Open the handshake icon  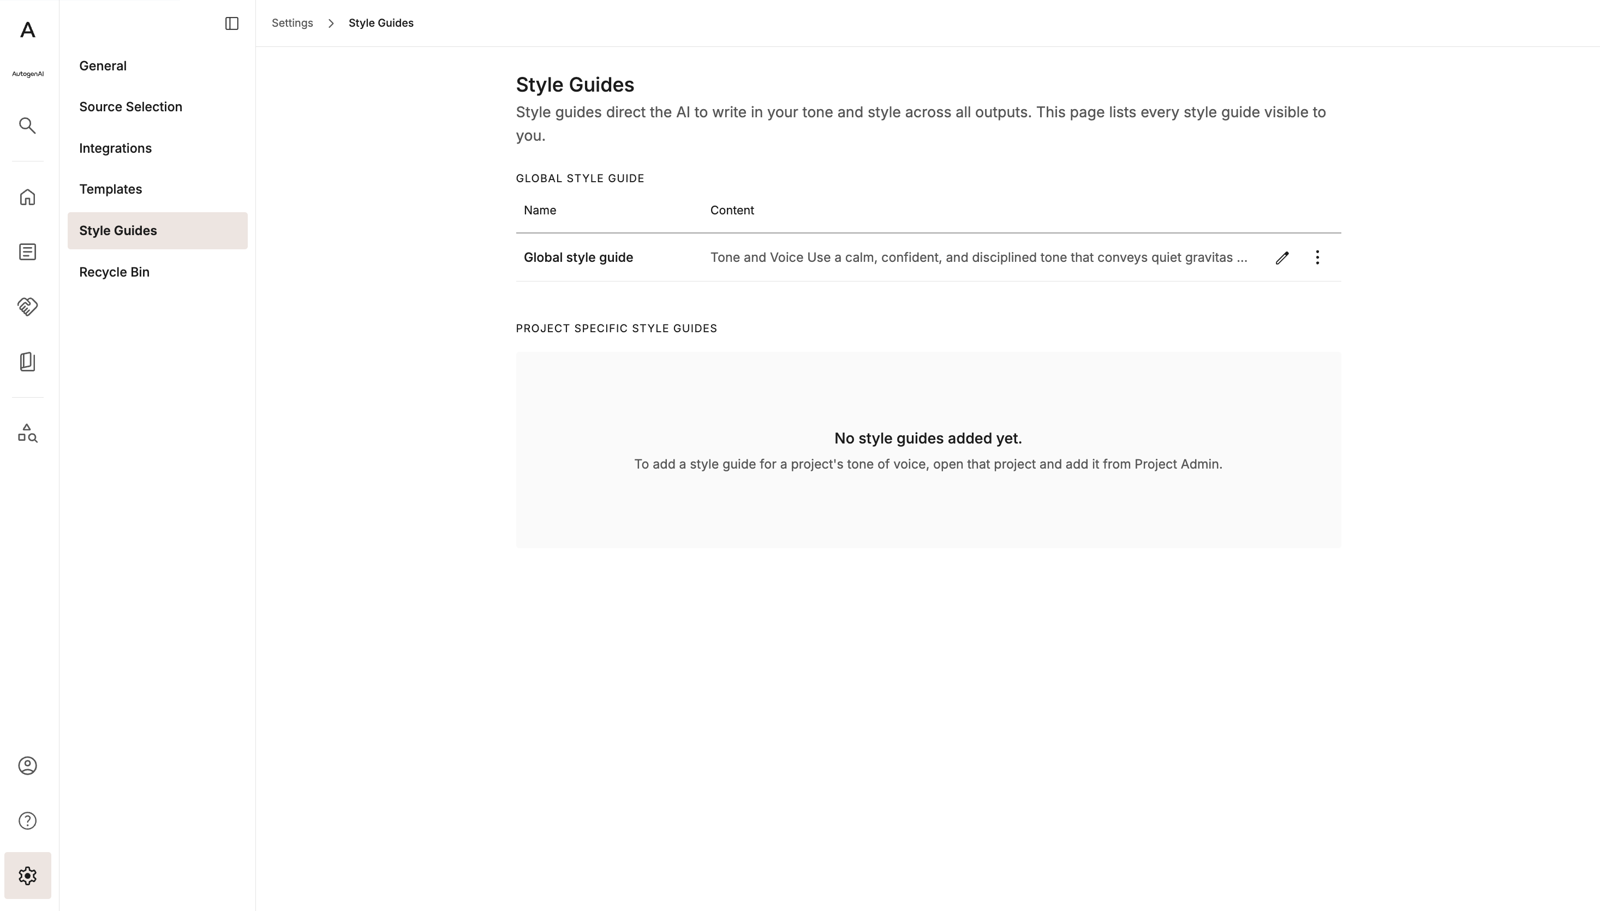point(27,307)
